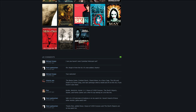The height and width of the screenshot is (112, 196).
Task: Click 'a month ago' under 'Your welcome!' commenter
Action: (50, 76)
